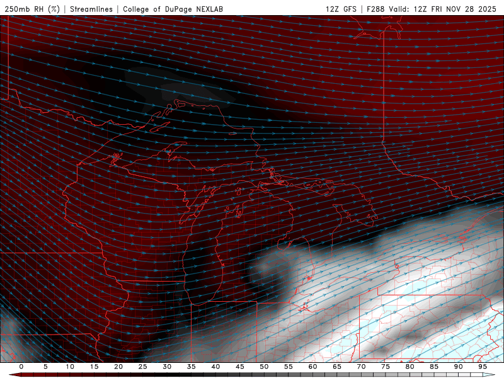The height and width of the screenshot is (378, 504).
Task: Click the '95' value on color scale
Action: (x=483, y=367)
